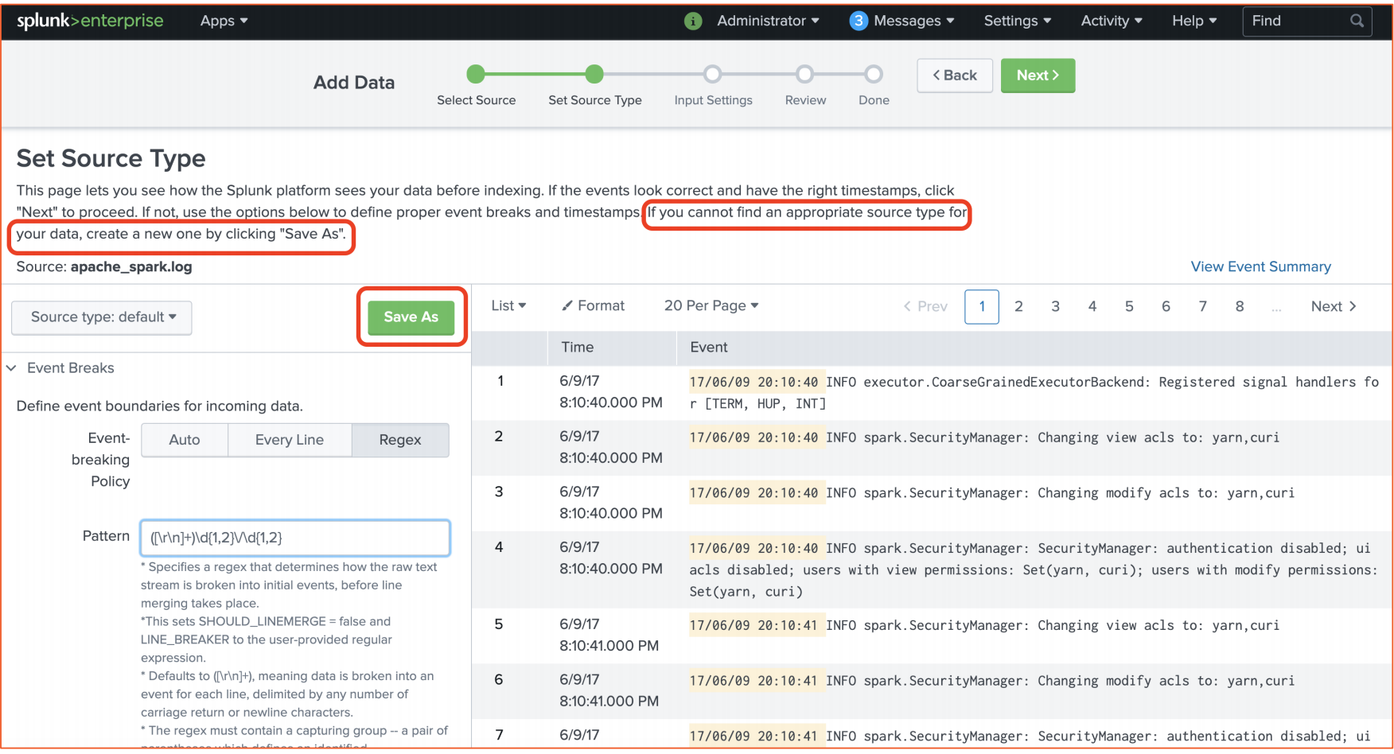Click the Done step circle
1394x754 pixels.
(x=874, y=74)
